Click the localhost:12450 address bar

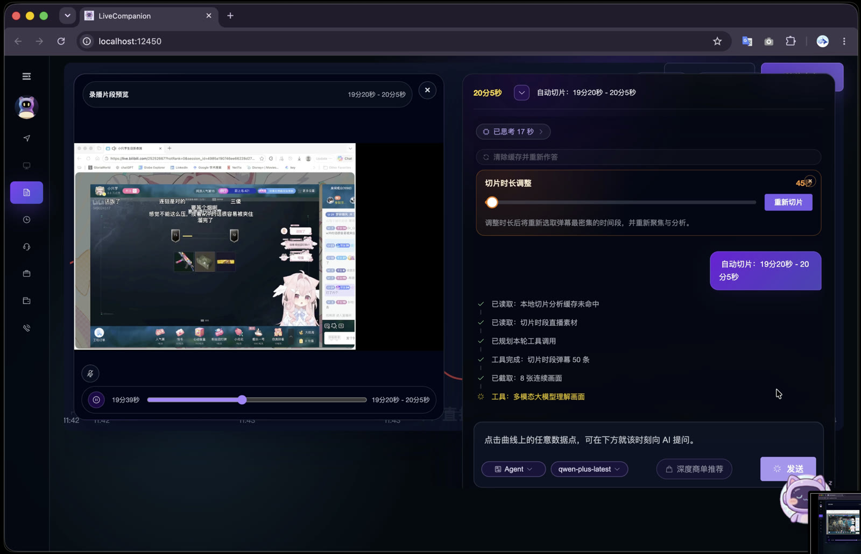pyautogui.click(x=404, y=41)
